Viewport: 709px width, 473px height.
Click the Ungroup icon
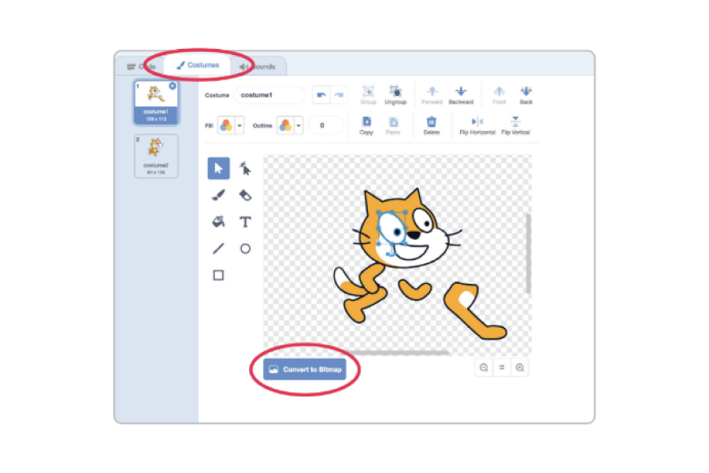[395, 92]
